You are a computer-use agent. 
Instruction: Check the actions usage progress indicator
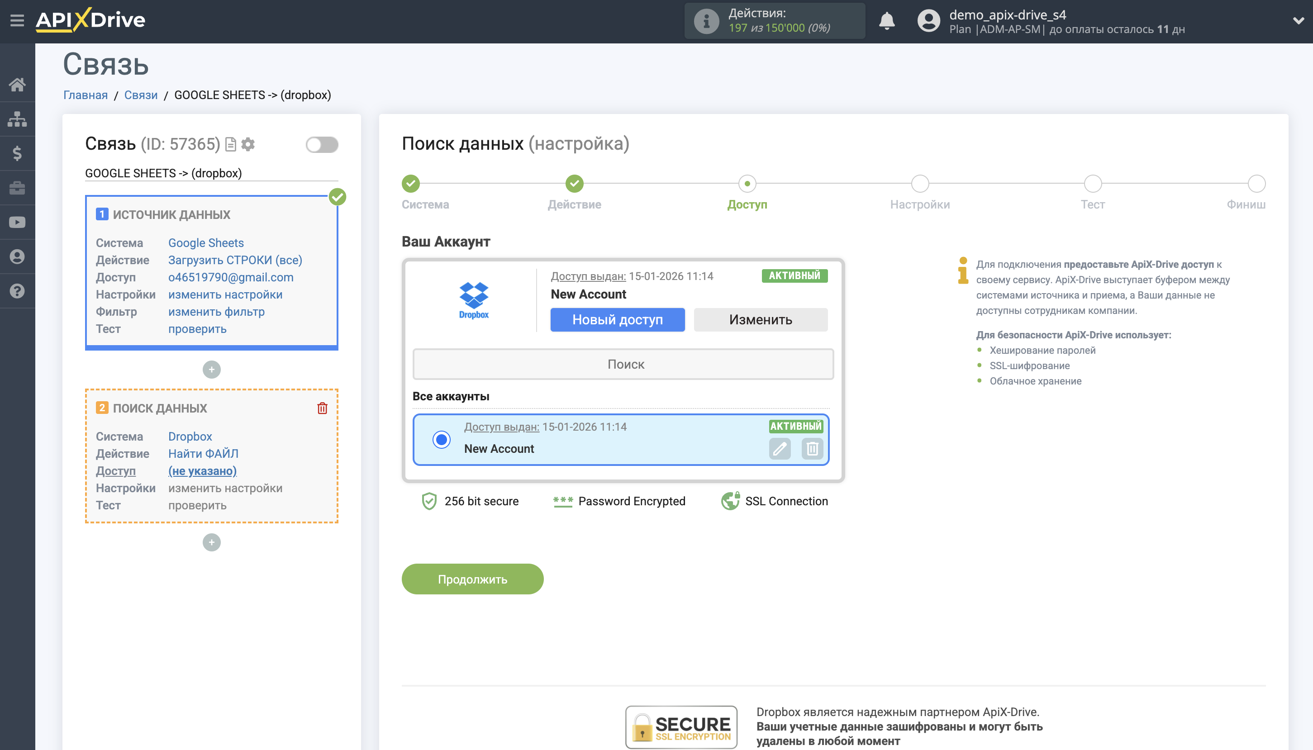coord(775,21)
